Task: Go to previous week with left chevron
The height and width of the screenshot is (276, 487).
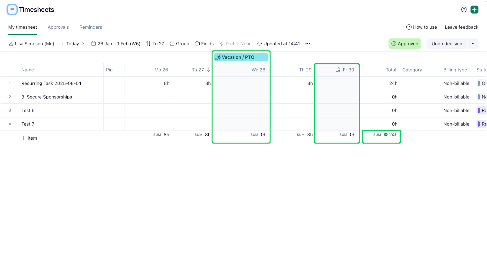Action: (x=62, y=44)
